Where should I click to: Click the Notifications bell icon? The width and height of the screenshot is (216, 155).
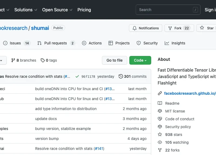[x=134, y=28]
